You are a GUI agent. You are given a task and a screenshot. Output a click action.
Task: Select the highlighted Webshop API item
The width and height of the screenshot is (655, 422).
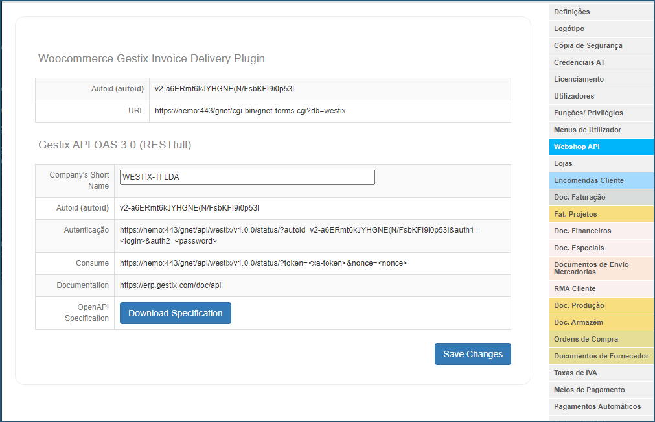click(601, 147)
